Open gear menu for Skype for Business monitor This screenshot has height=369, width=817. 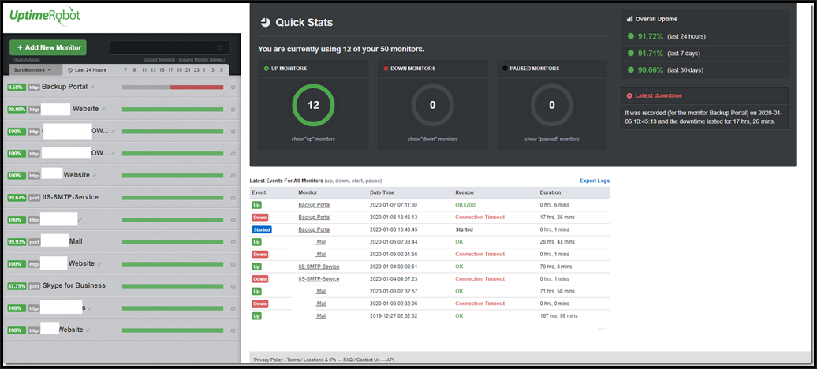tap(233, 286)
